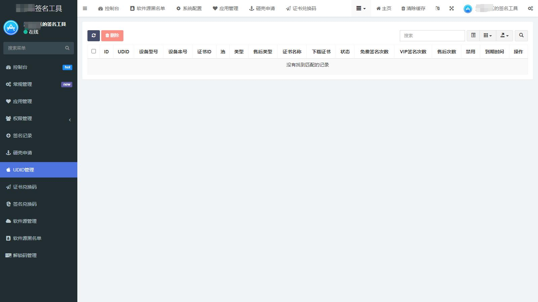Image resolution: width=538 pixels, height=302 pixels.
Task: Open the 系统配置 menu item
Action: pos(189,8)
